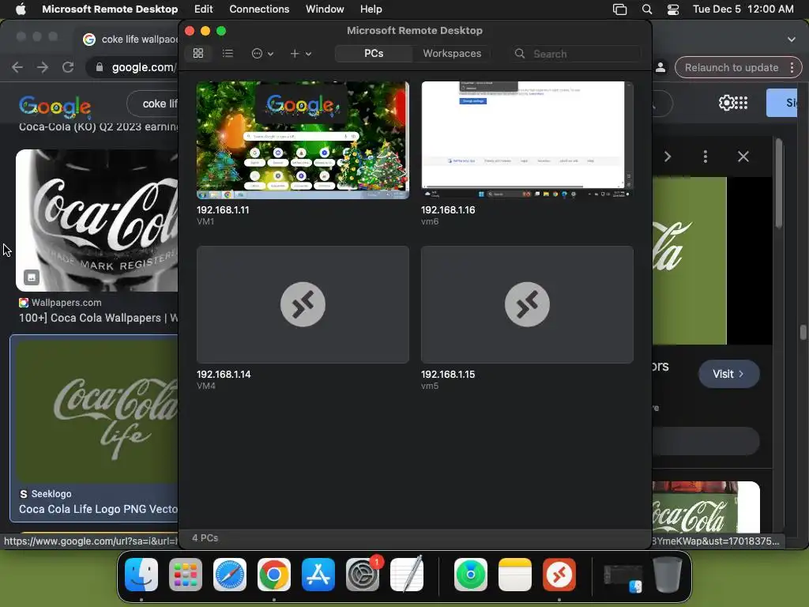Open Chrome profile icon

pyautogui.click(x=660, y=68)
